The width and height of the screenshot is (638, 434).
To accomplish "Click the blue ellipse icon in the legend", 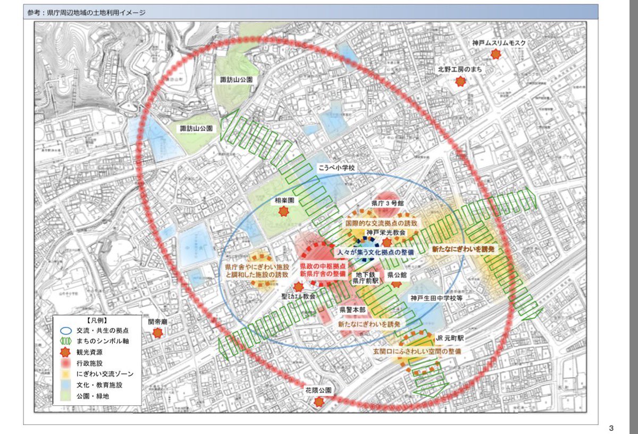I will tap(66, 331).
